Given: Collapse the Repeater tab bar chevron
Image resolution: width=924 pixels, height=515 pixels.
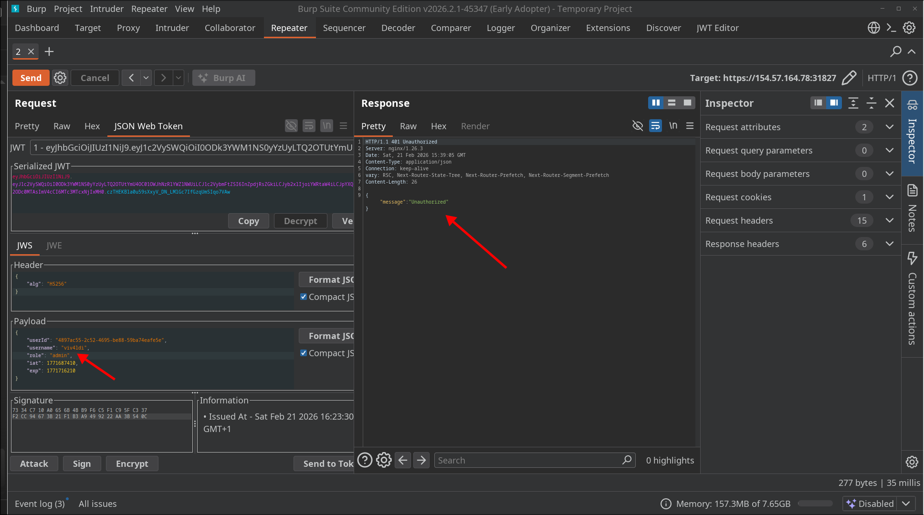Looking at the screenshot, I should tap(912, 51).
